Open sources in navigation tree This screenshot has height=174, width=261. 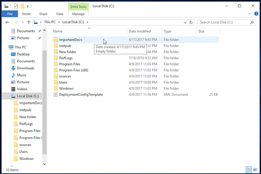(x=25, y=145)
